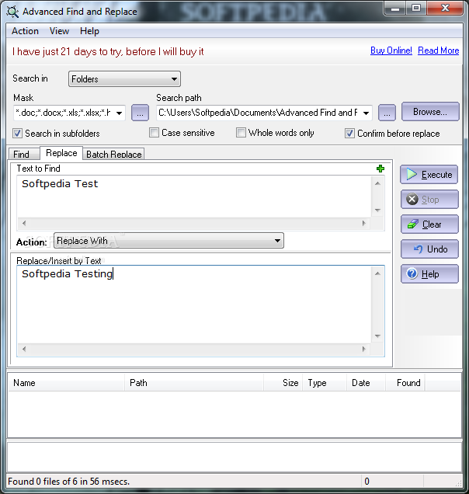Undo the last replace operation
The width and height of the screenshot is (469, 494).
pos(429,249)
